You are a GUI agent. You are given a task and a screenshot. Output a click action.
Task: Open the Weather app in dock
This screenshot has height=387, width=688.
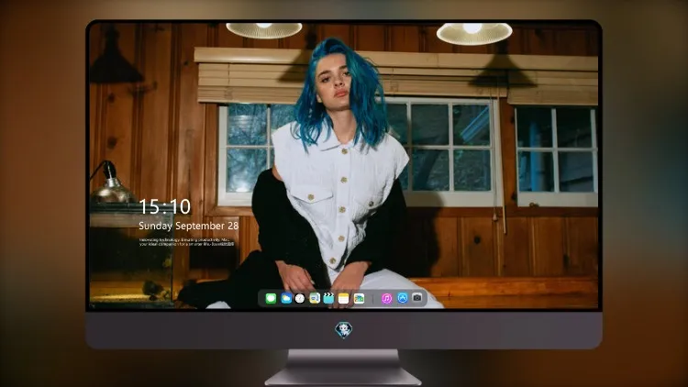(x=285, y=298)
